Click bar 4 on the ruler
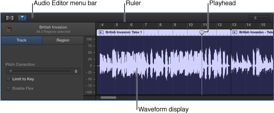 [102, 25]
